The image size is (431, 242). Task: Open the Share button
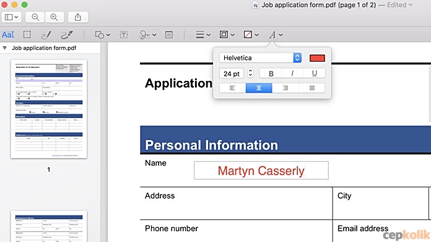78,17
